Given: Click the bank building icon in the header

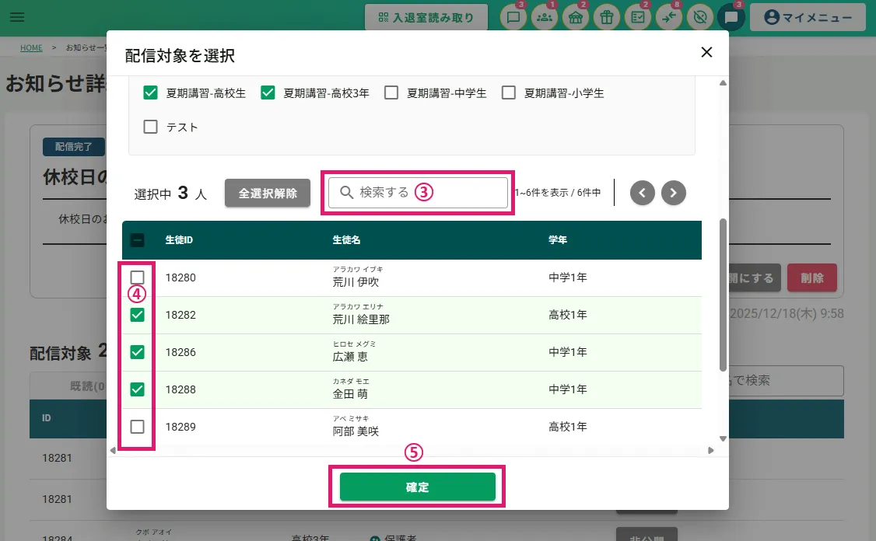Looking at the screenshot, I should [x=576, y=18].
